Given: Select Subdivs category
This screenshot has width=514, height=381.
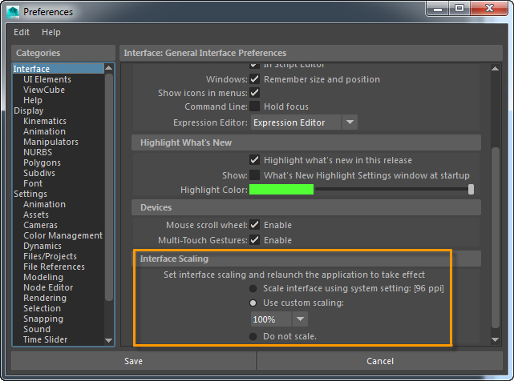Looking at the screenshot, I should click(39, 173).
